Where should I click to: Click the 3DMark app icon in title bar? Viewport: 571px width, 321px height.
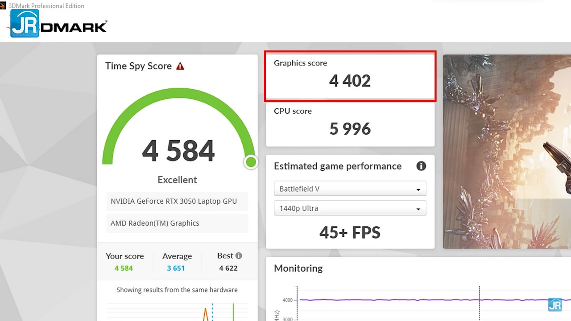click(x=3, y=6)
